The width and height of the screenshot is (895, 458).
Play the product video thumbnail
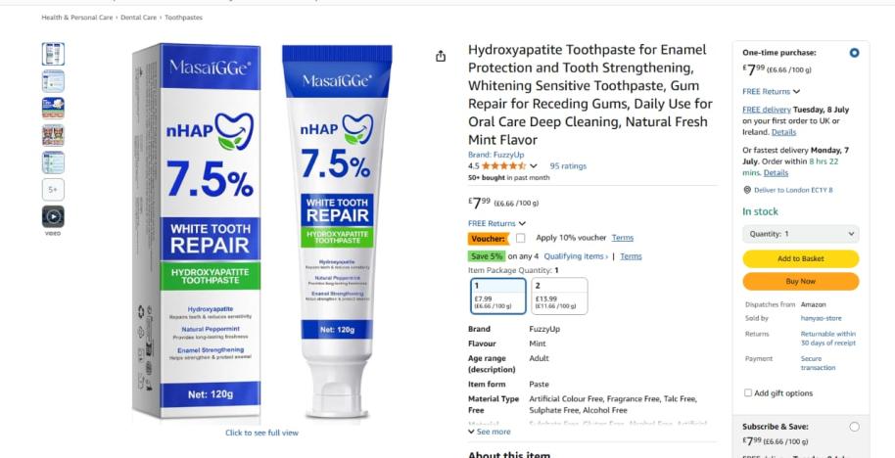(53, 216)
